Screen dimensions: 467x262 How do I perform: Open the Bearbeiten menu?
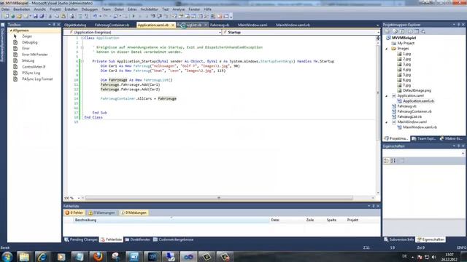pyautogui.click(x=21, y=9)
